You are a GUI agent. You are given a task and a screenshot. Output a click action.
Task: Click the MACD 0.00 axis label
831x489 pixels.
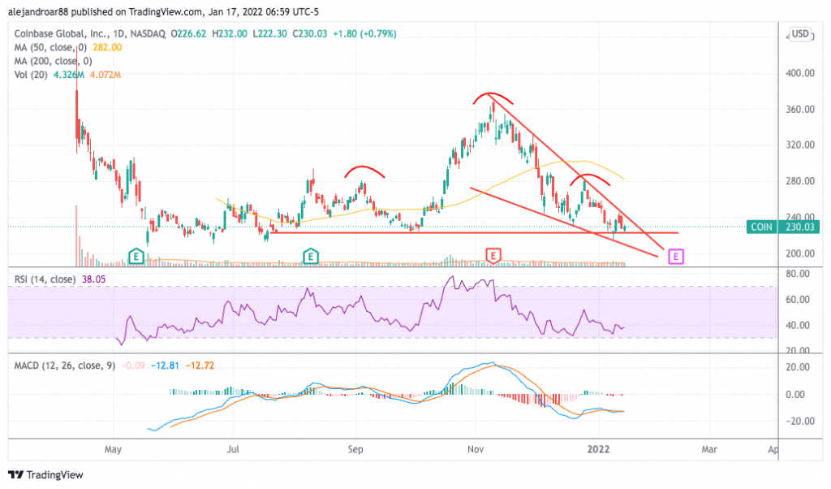click(795, 395)
